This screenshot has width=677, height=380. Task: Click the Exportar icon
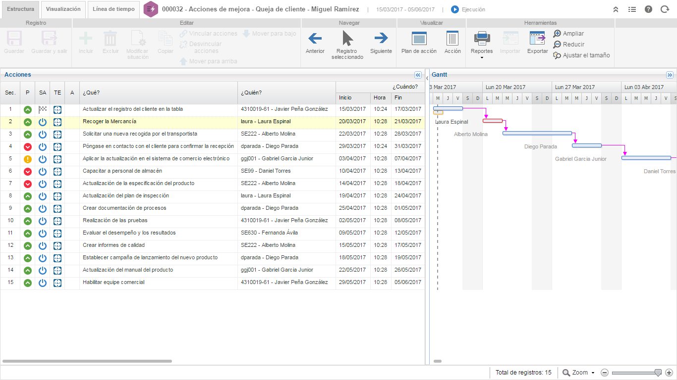pos(537,38)
